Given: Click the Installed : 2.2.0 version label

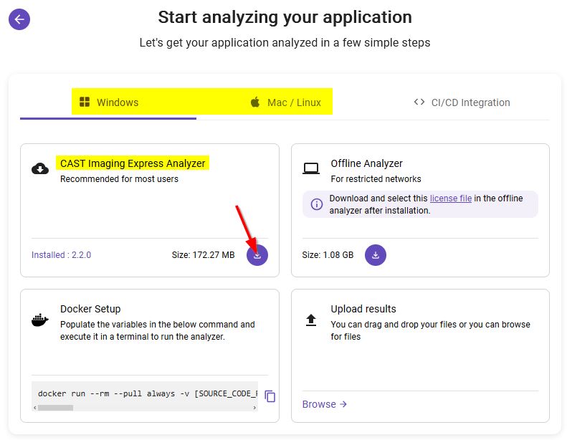Looking at the screenshot, I should click(61, 254).
